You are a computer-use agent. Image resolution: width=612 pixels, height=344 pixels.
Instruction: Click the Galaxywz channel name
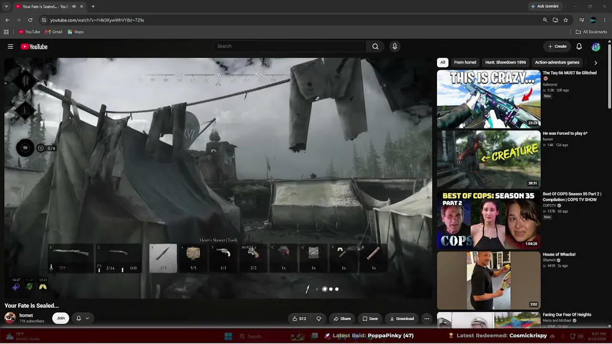click(550, 85)
